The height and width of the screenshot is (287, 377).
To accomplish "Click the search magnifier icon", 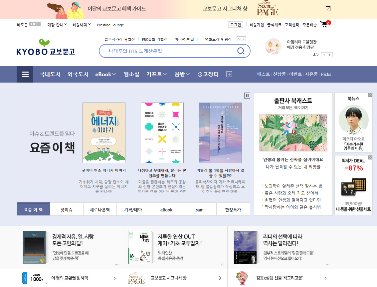I will click(x=241, y=51).
